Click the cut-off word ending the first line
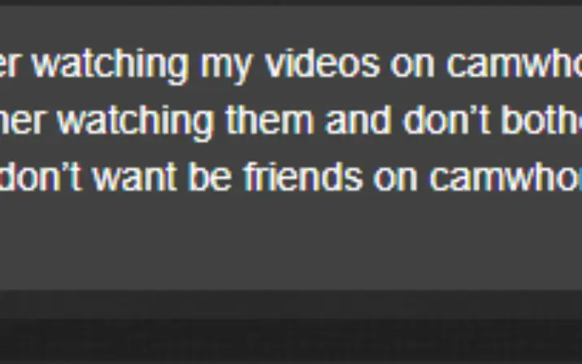 pos(514,64)
